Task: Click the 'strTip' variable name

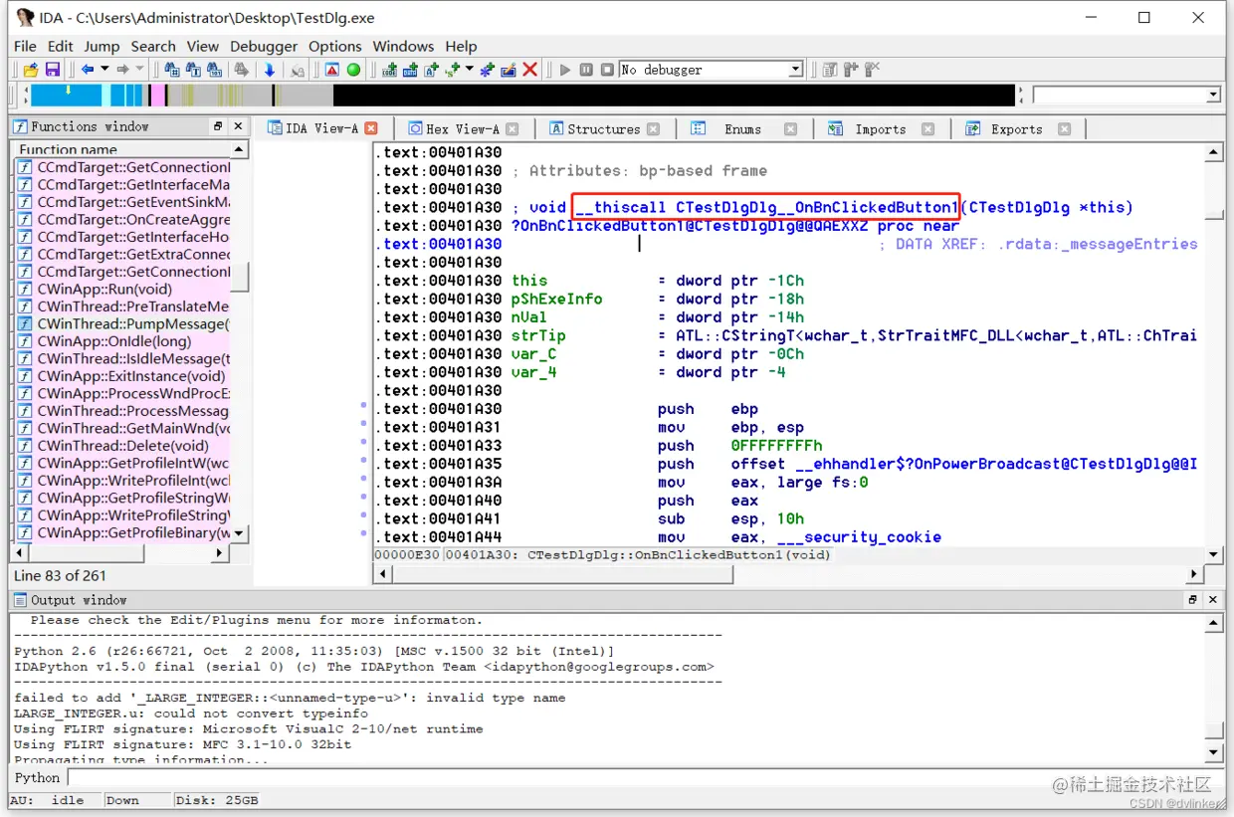Action: [538, 335]
